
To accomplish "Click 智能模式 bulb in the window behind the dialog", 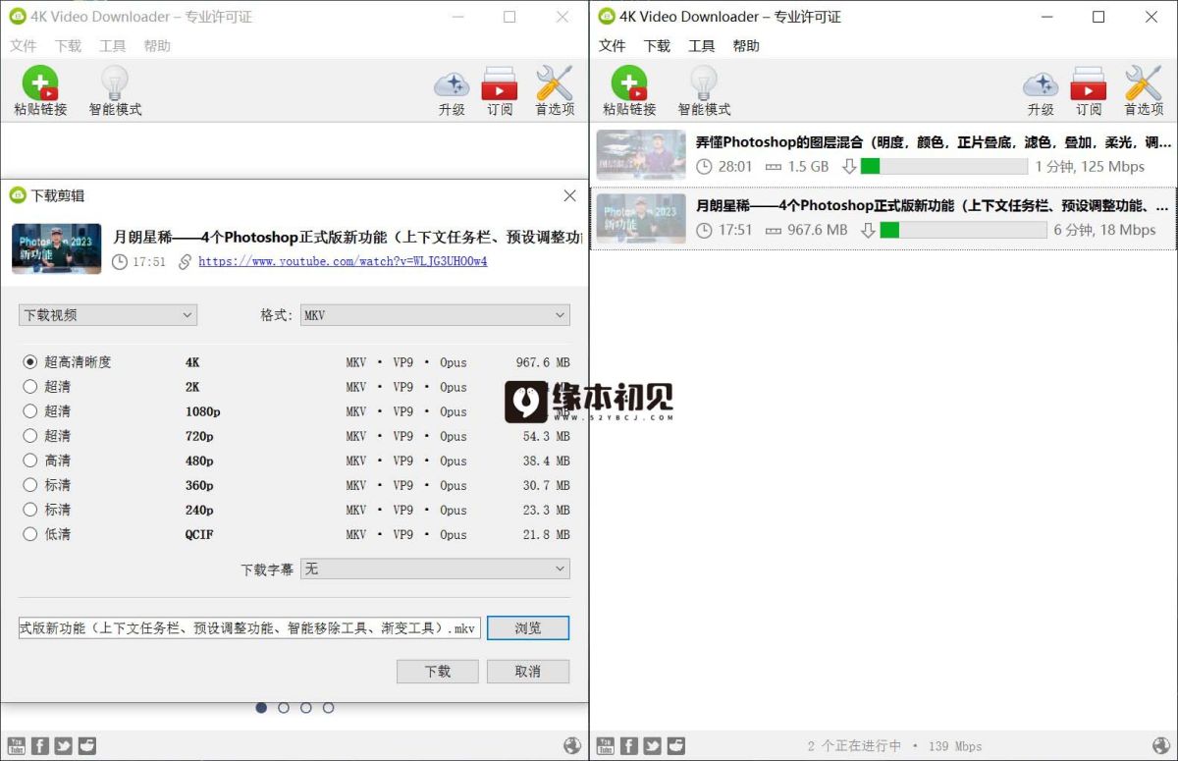I will [115, 91].
